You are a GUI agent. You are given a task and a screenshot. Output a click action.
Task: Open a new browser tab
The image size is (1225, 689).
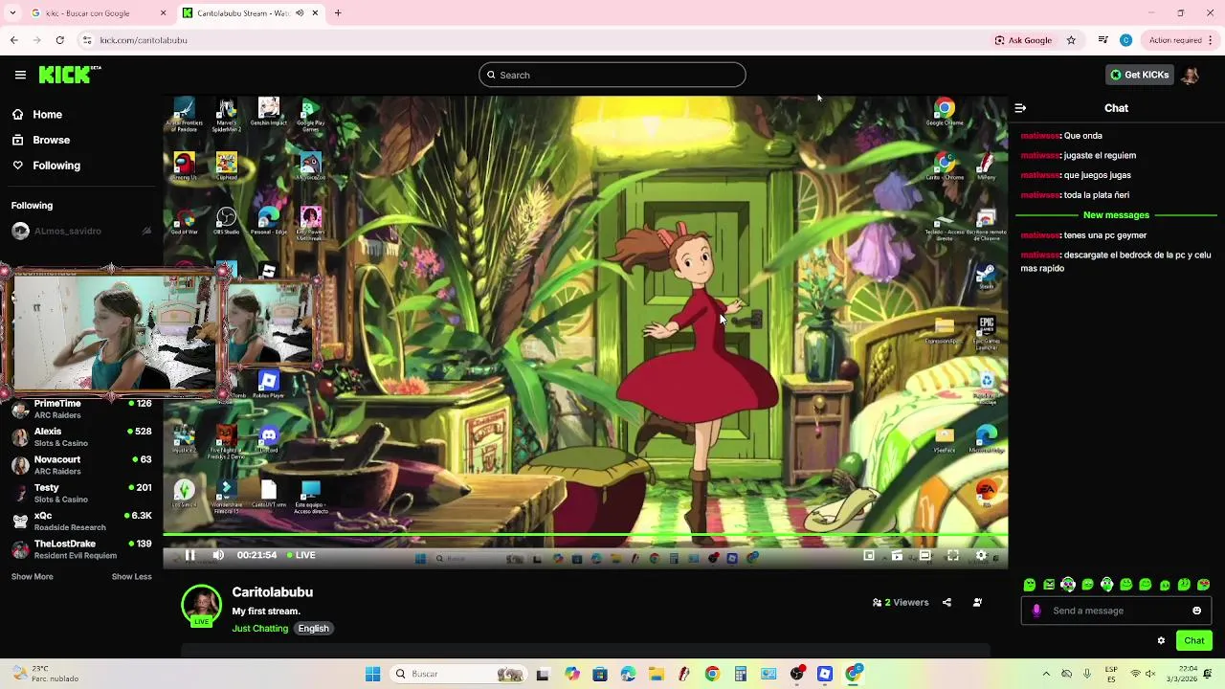point(338,13)
